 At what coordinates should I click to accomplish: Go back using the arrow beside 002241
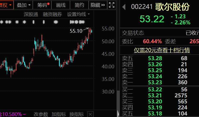pyautogui.click(x=124, y=7)
